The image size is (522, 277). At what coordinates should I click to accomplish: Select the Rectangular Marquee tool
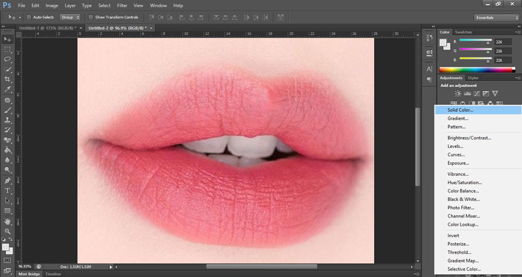click(x=8, y=49)
